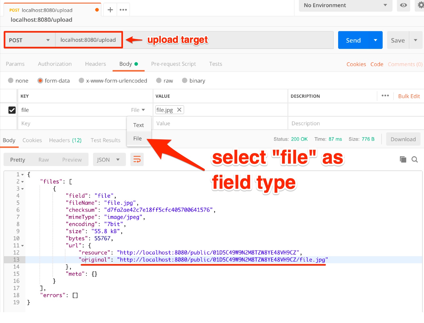The image size is (424, 323).
Task: Switch to the Pre-request Script tab
Action: [174, 64]
